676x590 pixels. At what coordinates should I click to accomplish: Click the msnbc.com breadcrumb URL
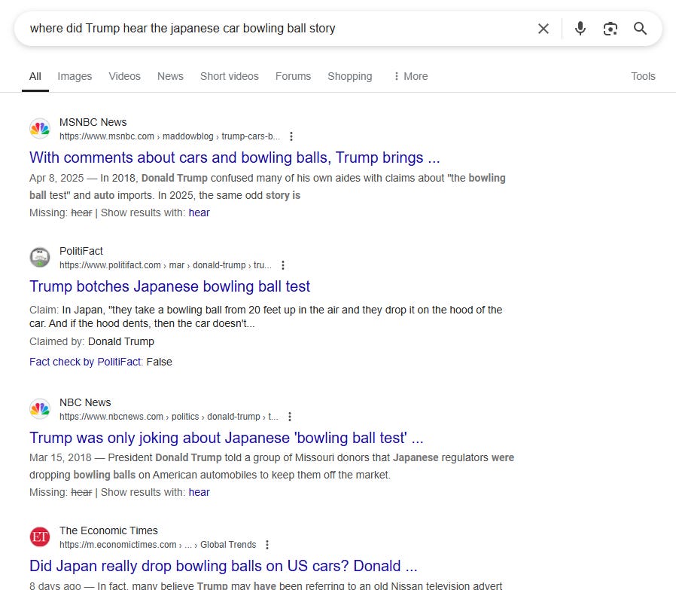click(x=170, y=136)
